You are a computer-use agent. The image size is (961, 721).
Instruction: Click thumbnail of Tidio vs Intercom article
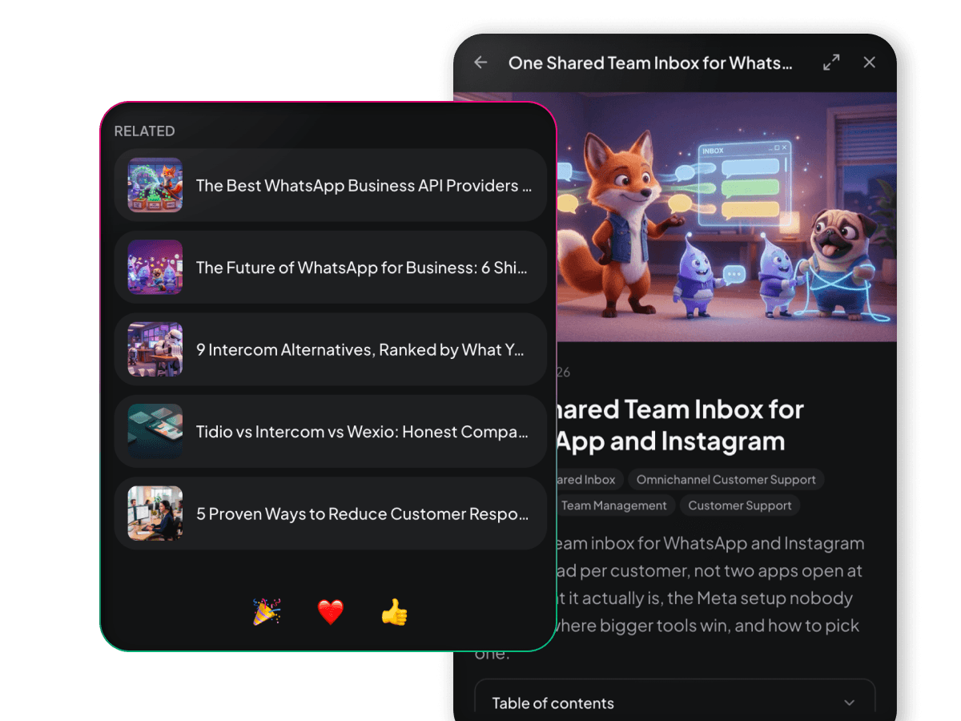tap(155, 432)
